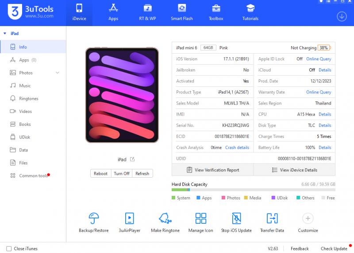The height and width of the screenshot is (253, 354).
Task: Click the Reboot button
Action: coord(101,174)
